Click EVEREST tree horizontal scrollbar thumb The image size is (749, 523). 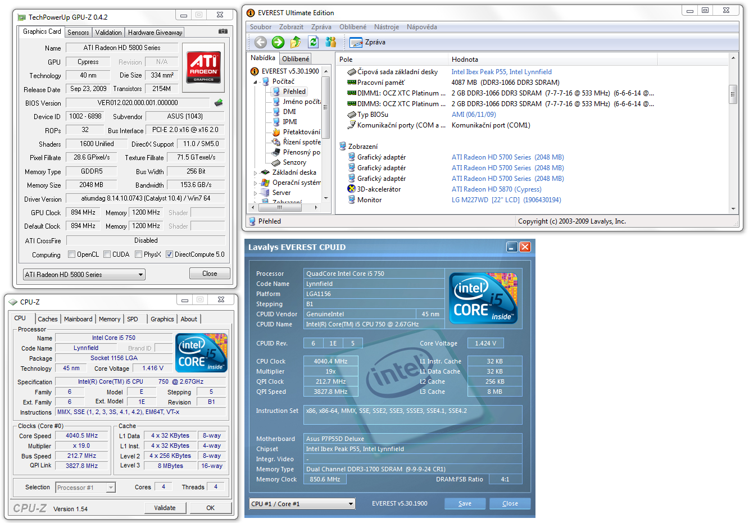279,207
